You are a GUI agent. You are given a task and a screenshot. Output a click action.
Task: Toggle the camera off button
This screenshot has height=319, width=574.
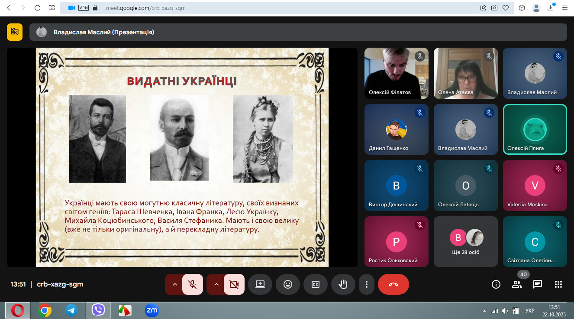coord(234,284)
